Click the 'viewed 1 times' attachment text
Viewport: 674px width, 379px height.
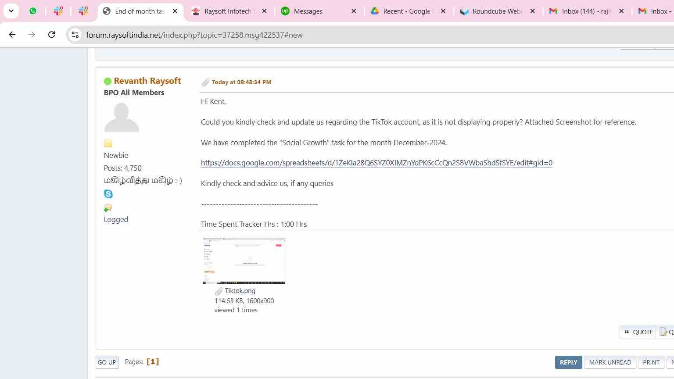(236, 310)
